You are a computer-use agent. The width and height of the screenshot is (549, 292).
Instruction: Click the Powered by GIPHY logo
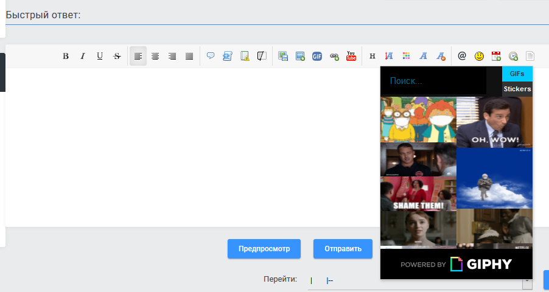456,265
